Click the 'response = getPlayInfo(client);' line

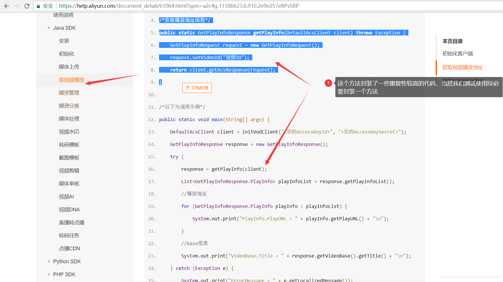224,169
